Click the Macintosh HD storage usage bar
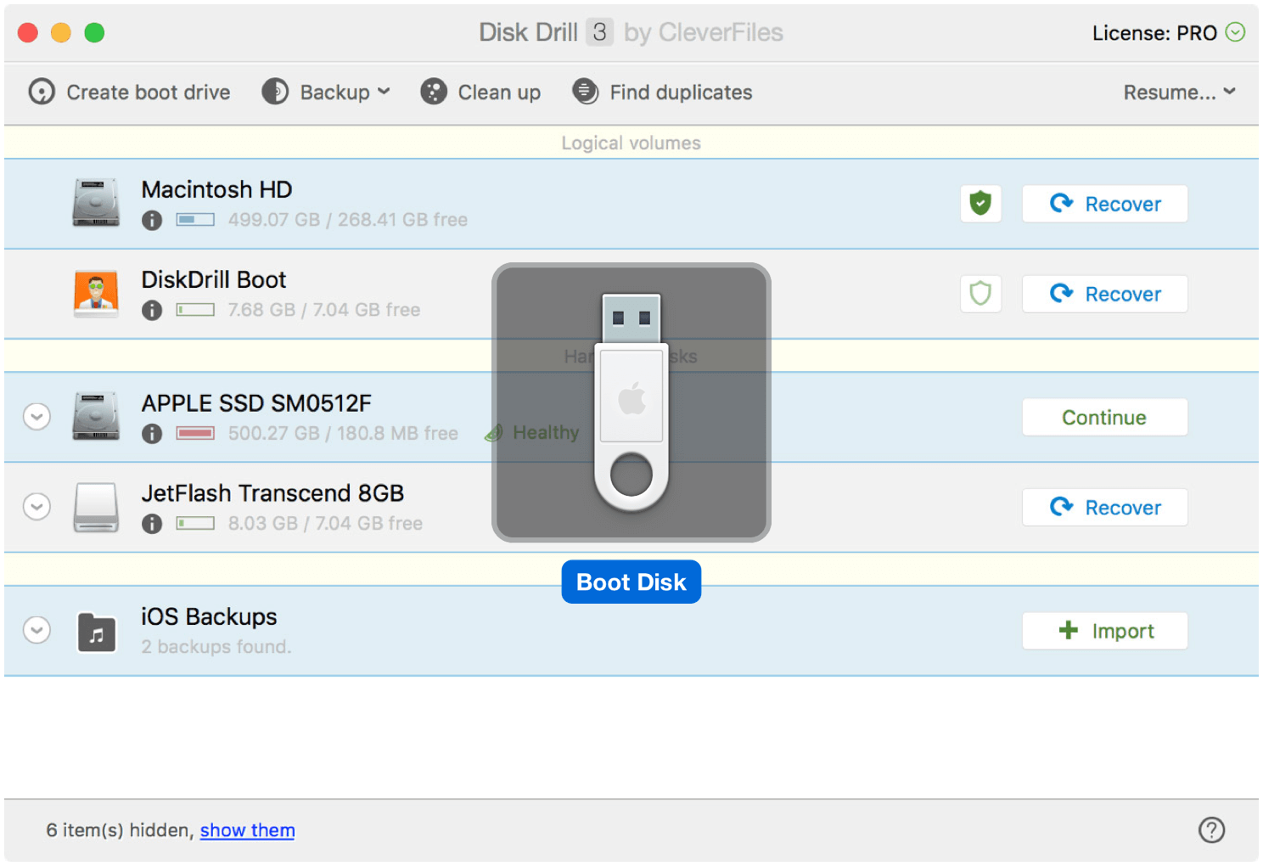Viewport: 1263px width, 866px height. 195,220
